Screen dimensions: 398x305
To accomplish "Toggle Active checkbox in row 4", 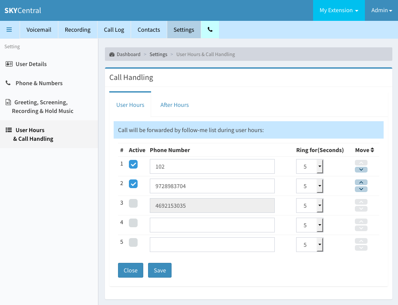I will pos(133,223).
